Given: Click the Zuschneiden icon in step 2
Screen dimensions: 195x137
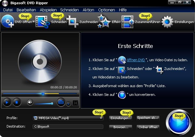Looking at the screenshot, I should click(160, 70).
